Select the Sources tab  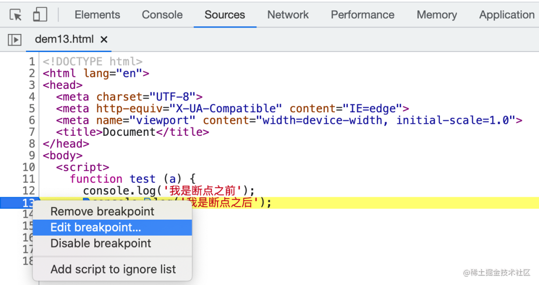coord(225,15)
